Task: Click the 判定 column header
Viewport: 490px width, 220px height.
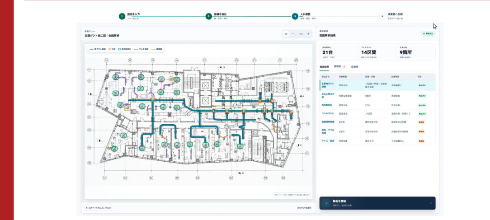Action: coord(419,76)
